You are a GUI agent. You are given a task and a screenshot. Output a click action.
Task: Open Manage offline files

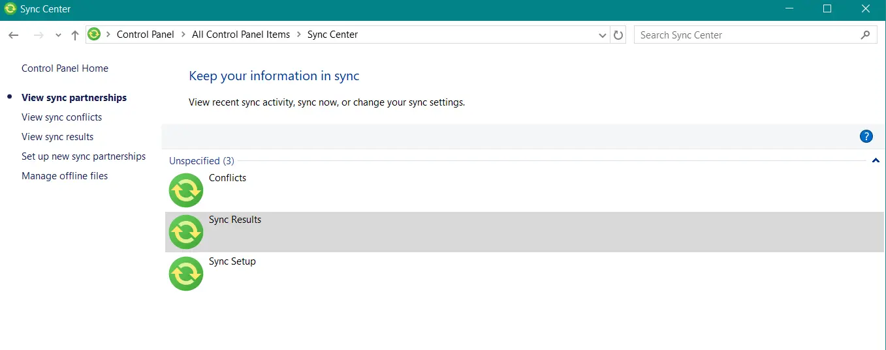pos(65,176)
